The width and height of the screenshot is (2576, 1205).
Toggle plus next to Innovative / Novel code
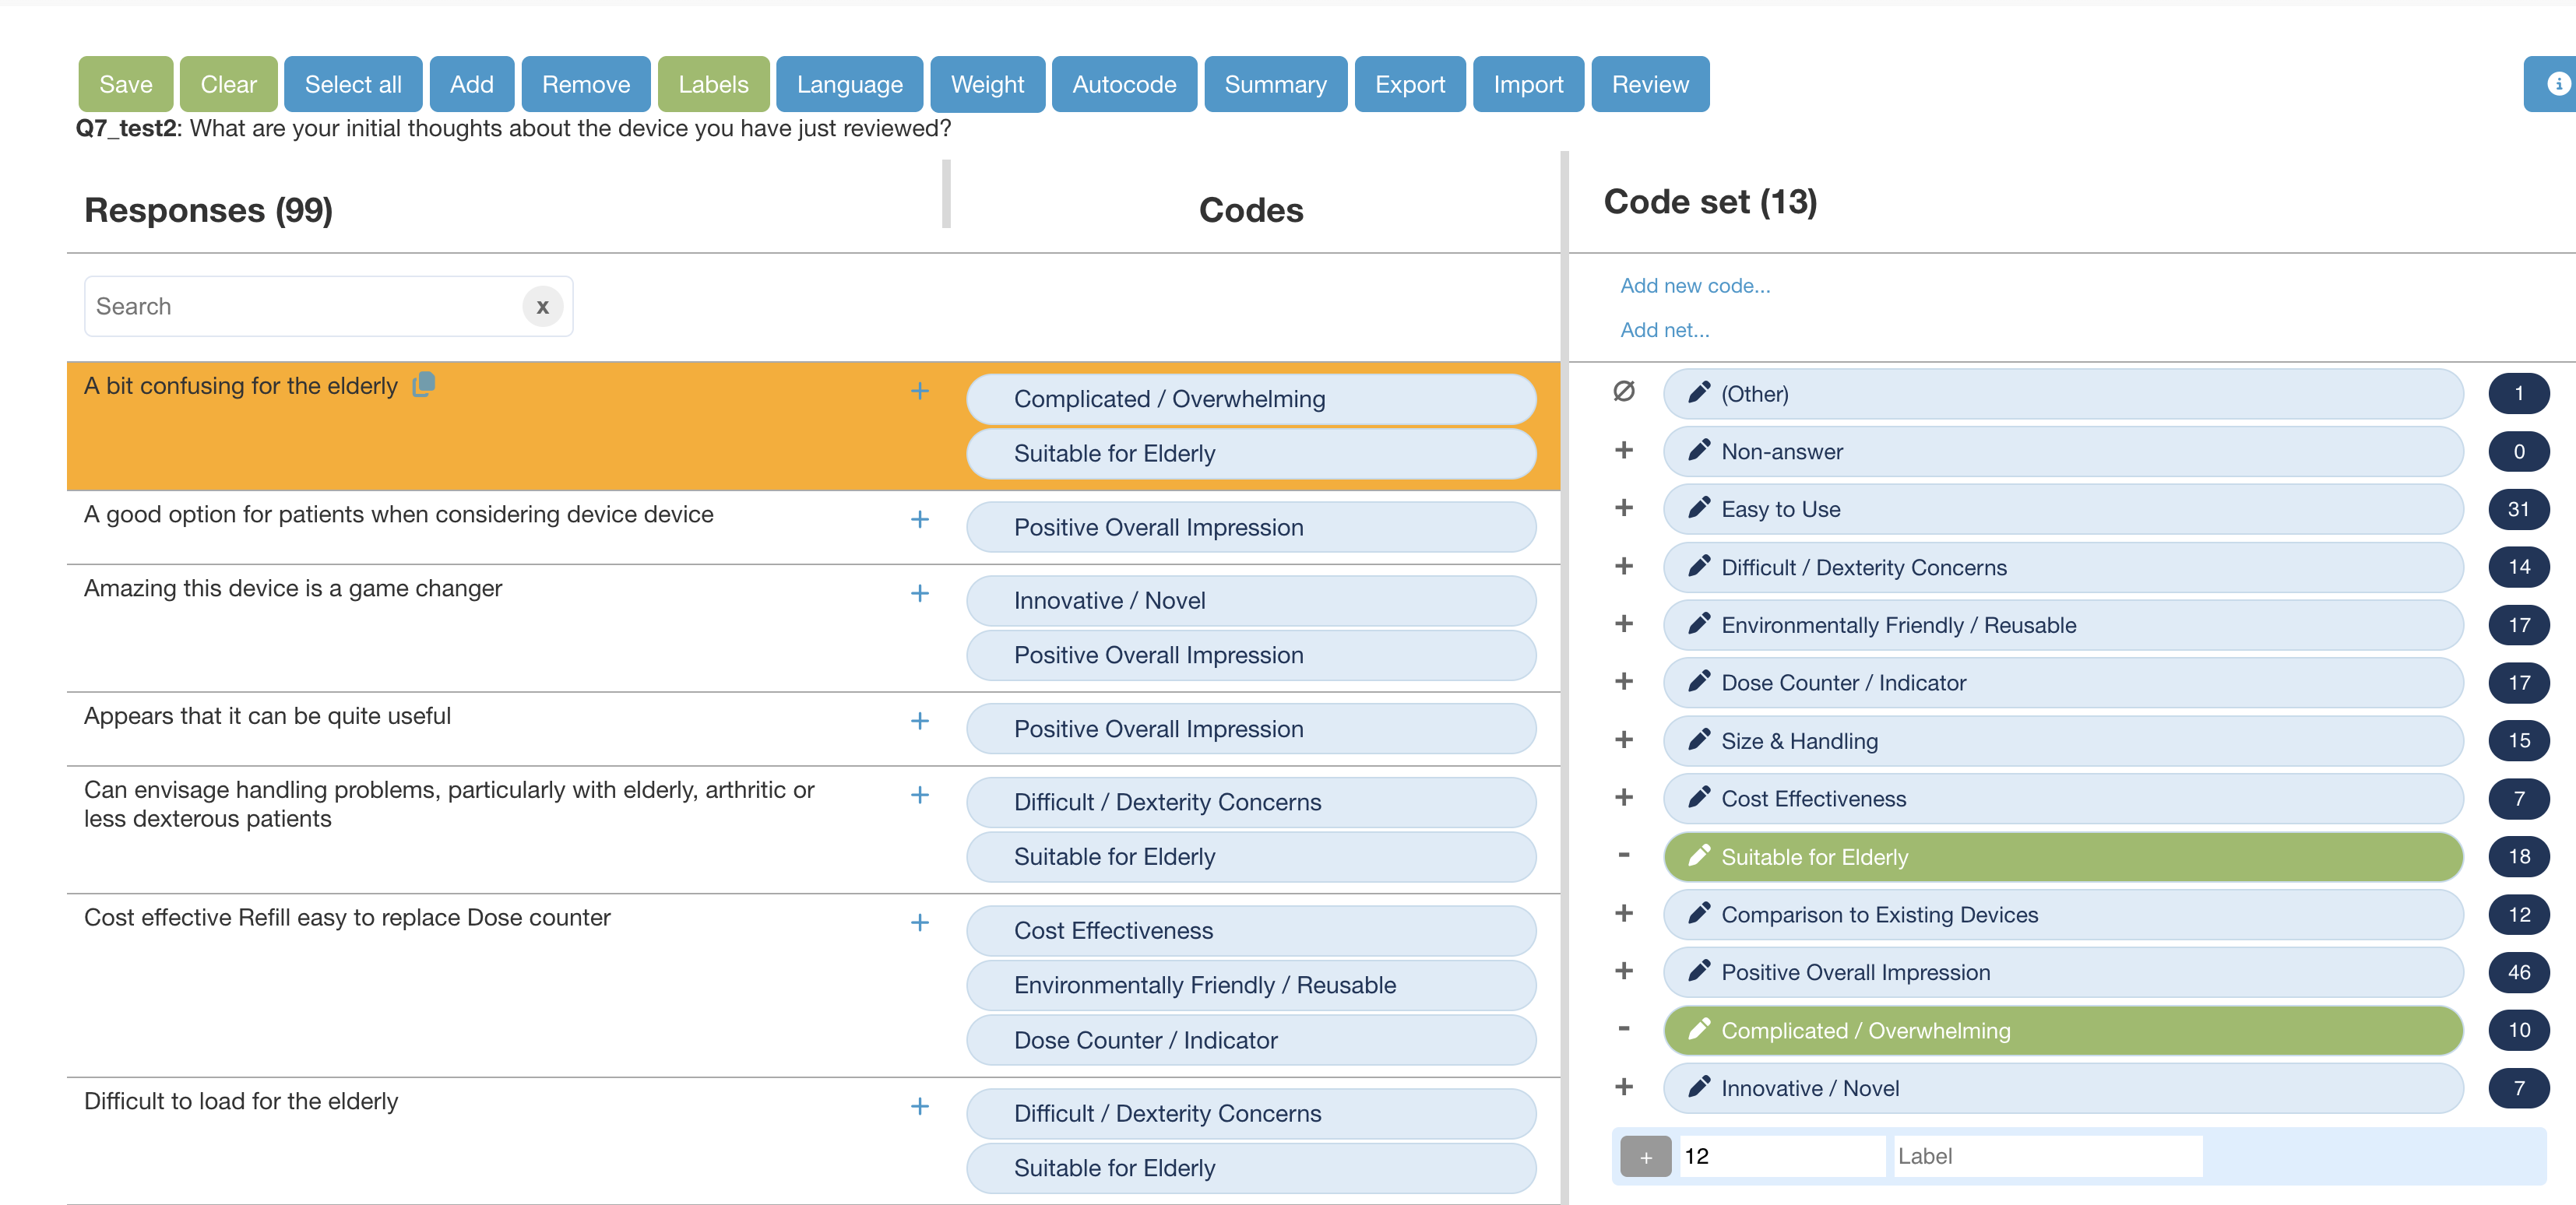[x=1624, y=1087]
